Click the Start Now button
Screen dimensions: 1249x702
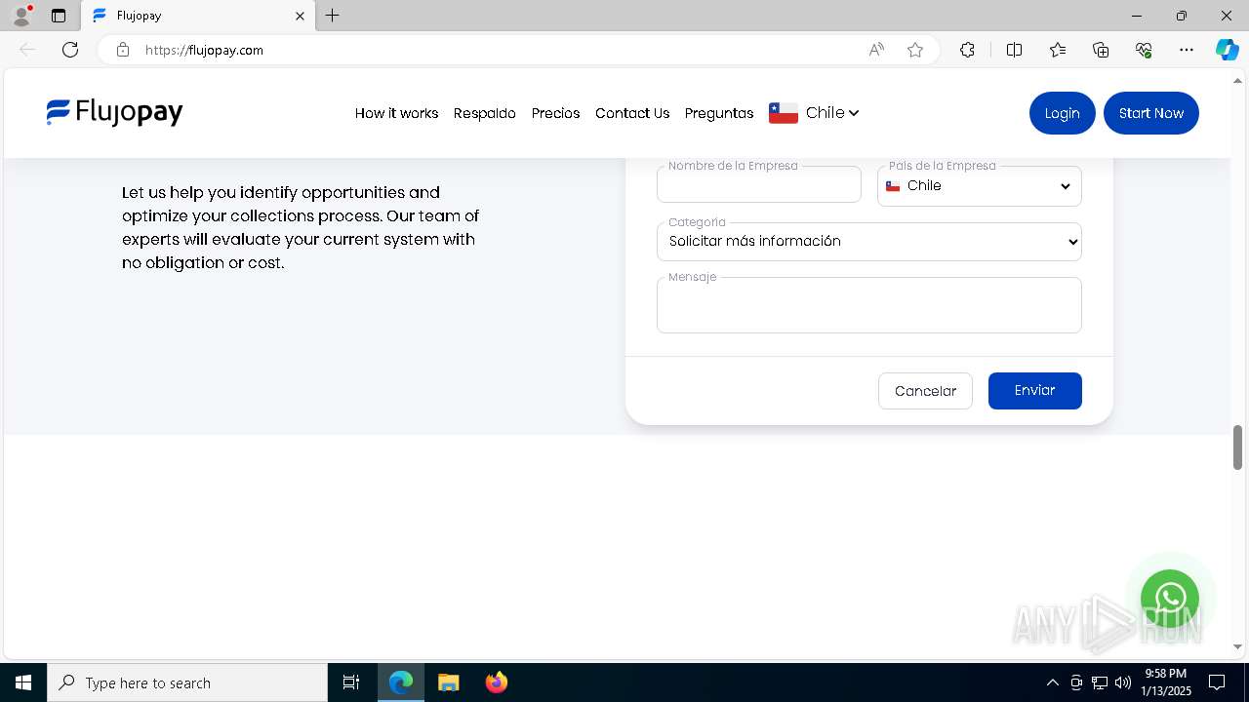click(x=1151, y=113)
